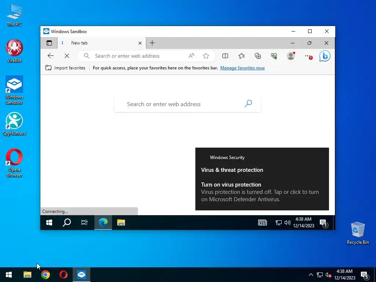Open the Edge profile avatar
The image size is (376, 282).
(291, 56)
